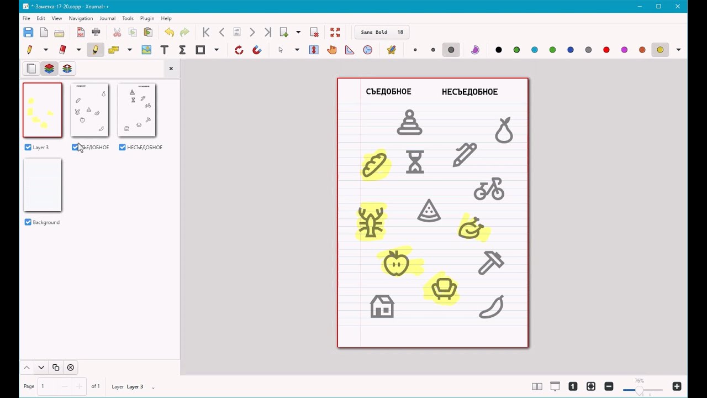The image size is (707, 398).
Task: Select the Eraser tool
Action: [x=62, y=50]
